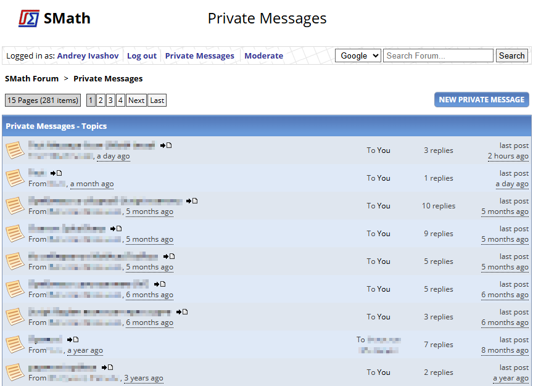Open the Google search engine dropdown
533x386 pixels.
click(x=358, y=55)
